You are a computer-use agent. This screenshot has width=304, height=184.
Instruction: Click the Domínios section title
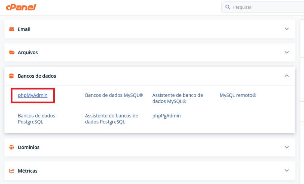(x=29, y=147)
